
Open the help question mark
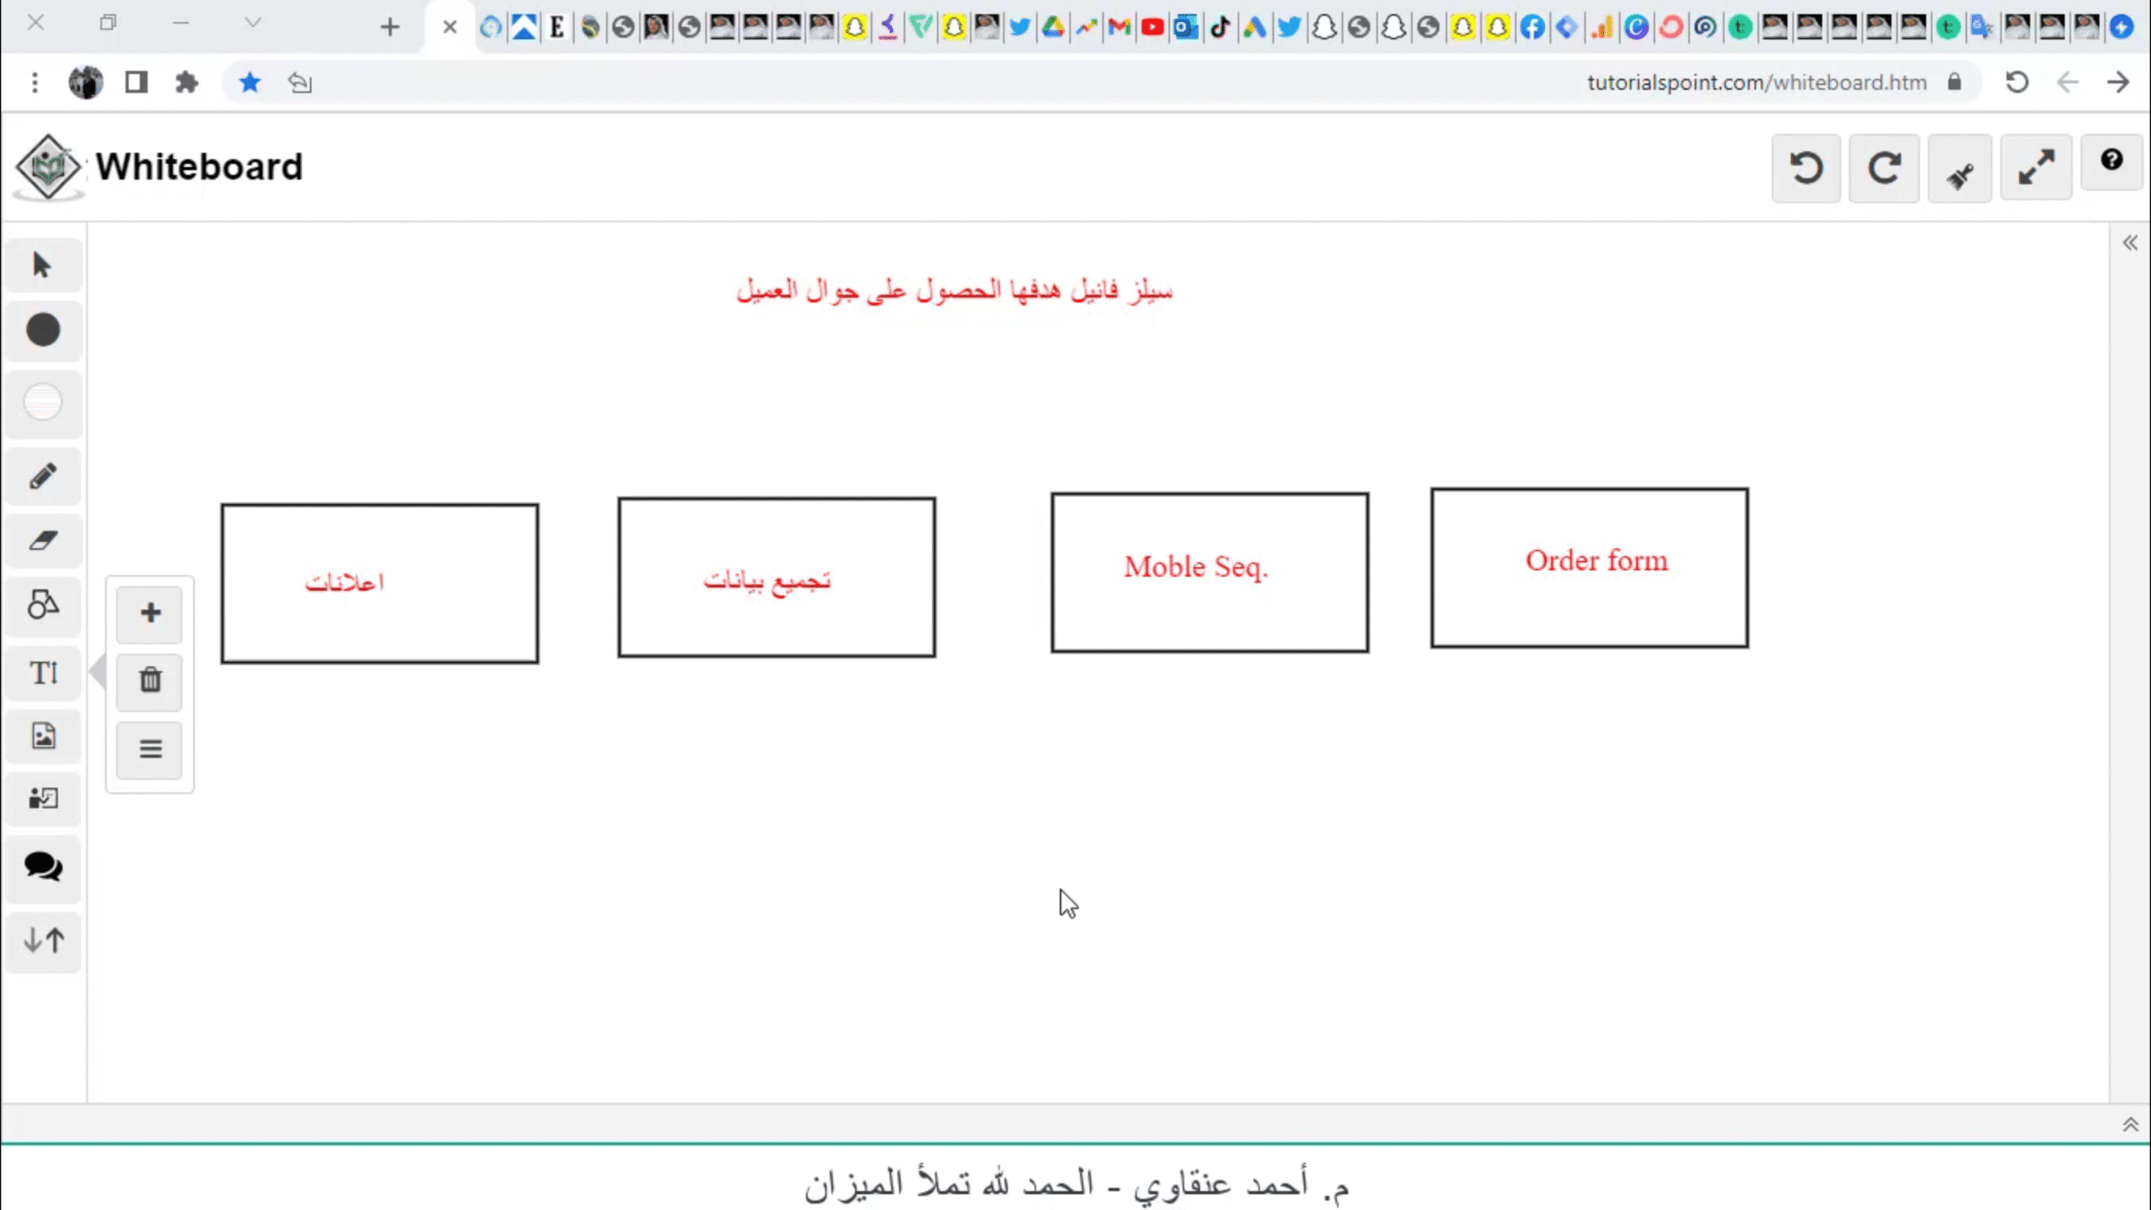point(2111,160)
